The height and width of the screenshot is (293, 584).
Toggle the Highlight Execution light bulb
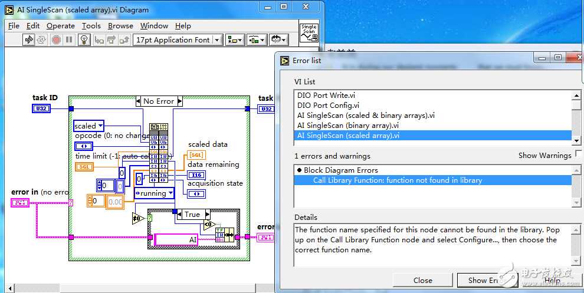coord(84,39)
